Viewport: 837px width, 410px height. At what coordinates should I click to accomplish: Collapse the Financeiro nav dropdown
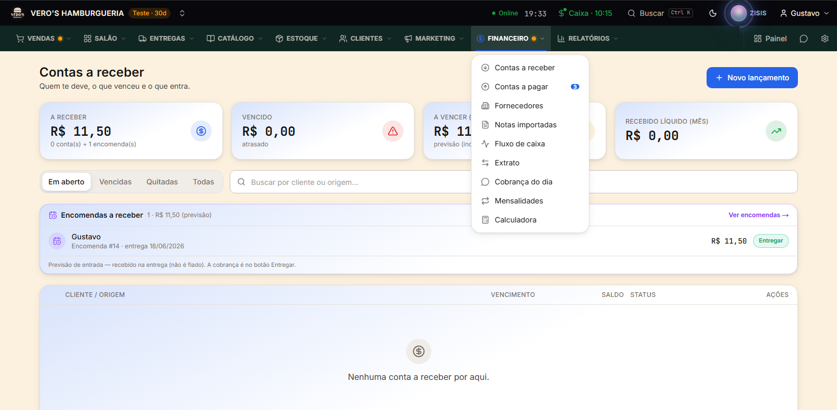coord(511,39)
